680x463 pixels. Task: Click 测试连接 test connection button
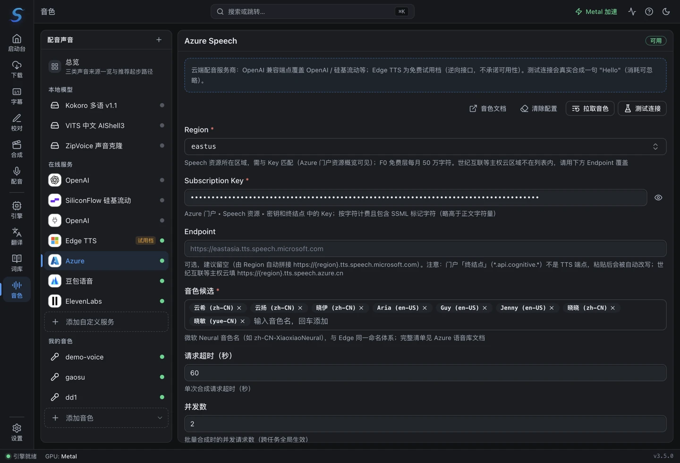coord(642,109)
